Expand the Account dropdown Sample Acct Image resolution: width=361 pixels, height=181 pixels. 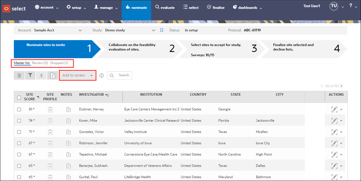click(80, 30)
